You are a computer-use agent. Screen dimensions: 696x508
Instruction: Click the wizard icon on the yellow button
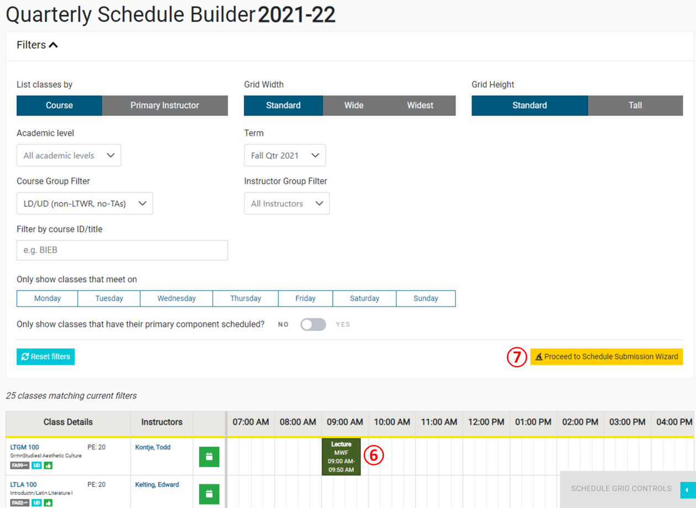[x=538, y=357]
